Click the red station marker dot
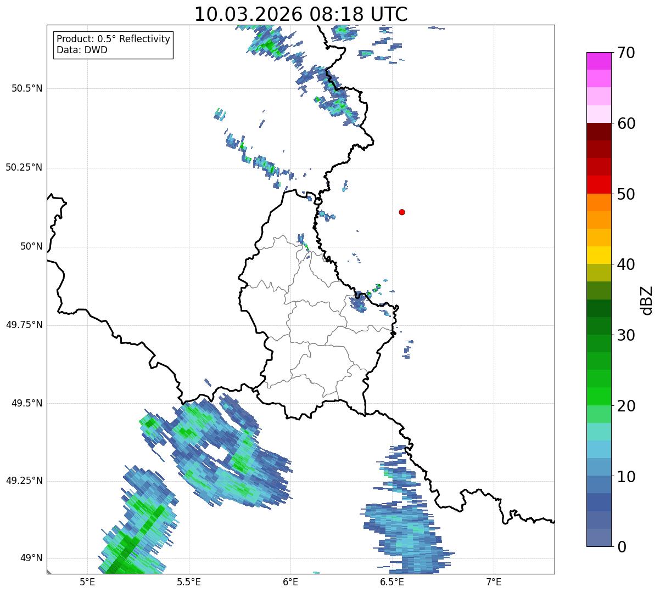This screenshot has height=593, width=660. click(402, 212)
